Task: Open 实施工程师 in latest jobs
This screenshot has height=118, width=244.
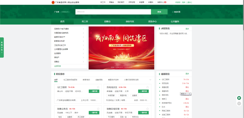Action: (x=166, y=115)
